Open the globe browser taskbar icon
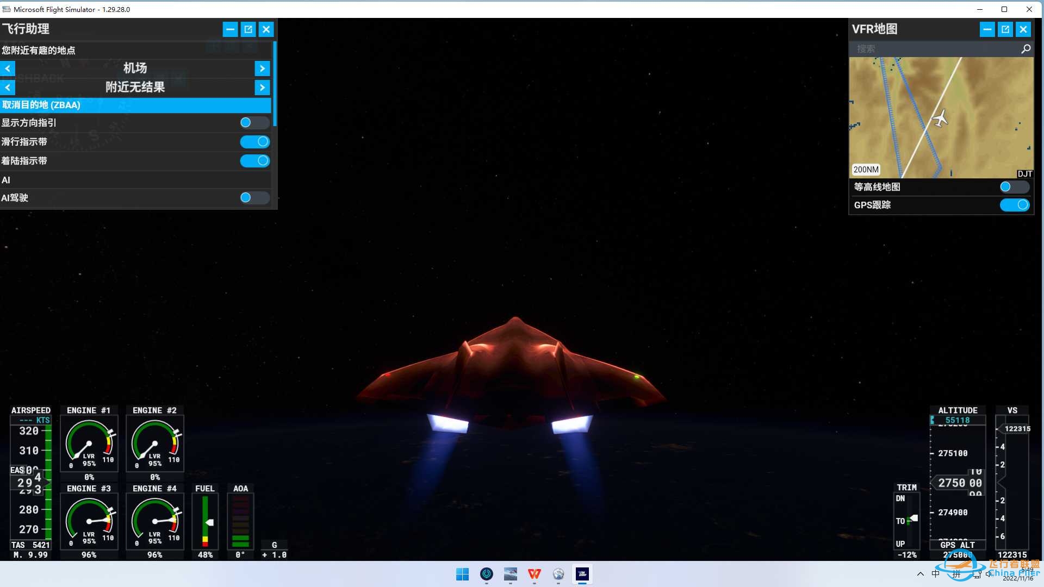 click(x=558, y=574)
